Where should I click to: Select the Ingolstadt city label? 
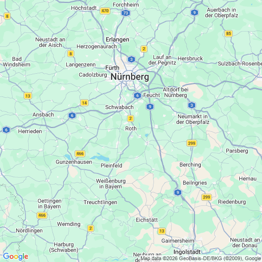click(x=187, y=252)
